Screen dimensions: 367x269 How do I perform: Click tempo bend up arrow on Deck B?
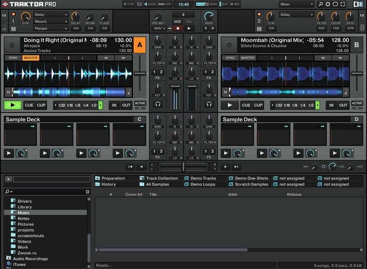pos(340,58)
